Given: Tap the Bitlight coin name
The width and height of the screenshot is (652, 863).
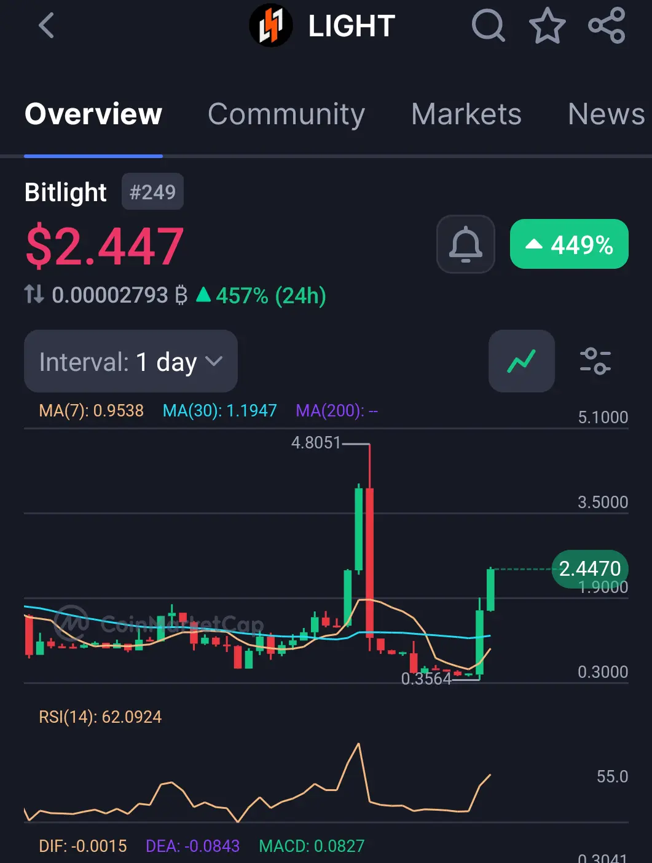Looking at the screenshot, I should point(66,193).
